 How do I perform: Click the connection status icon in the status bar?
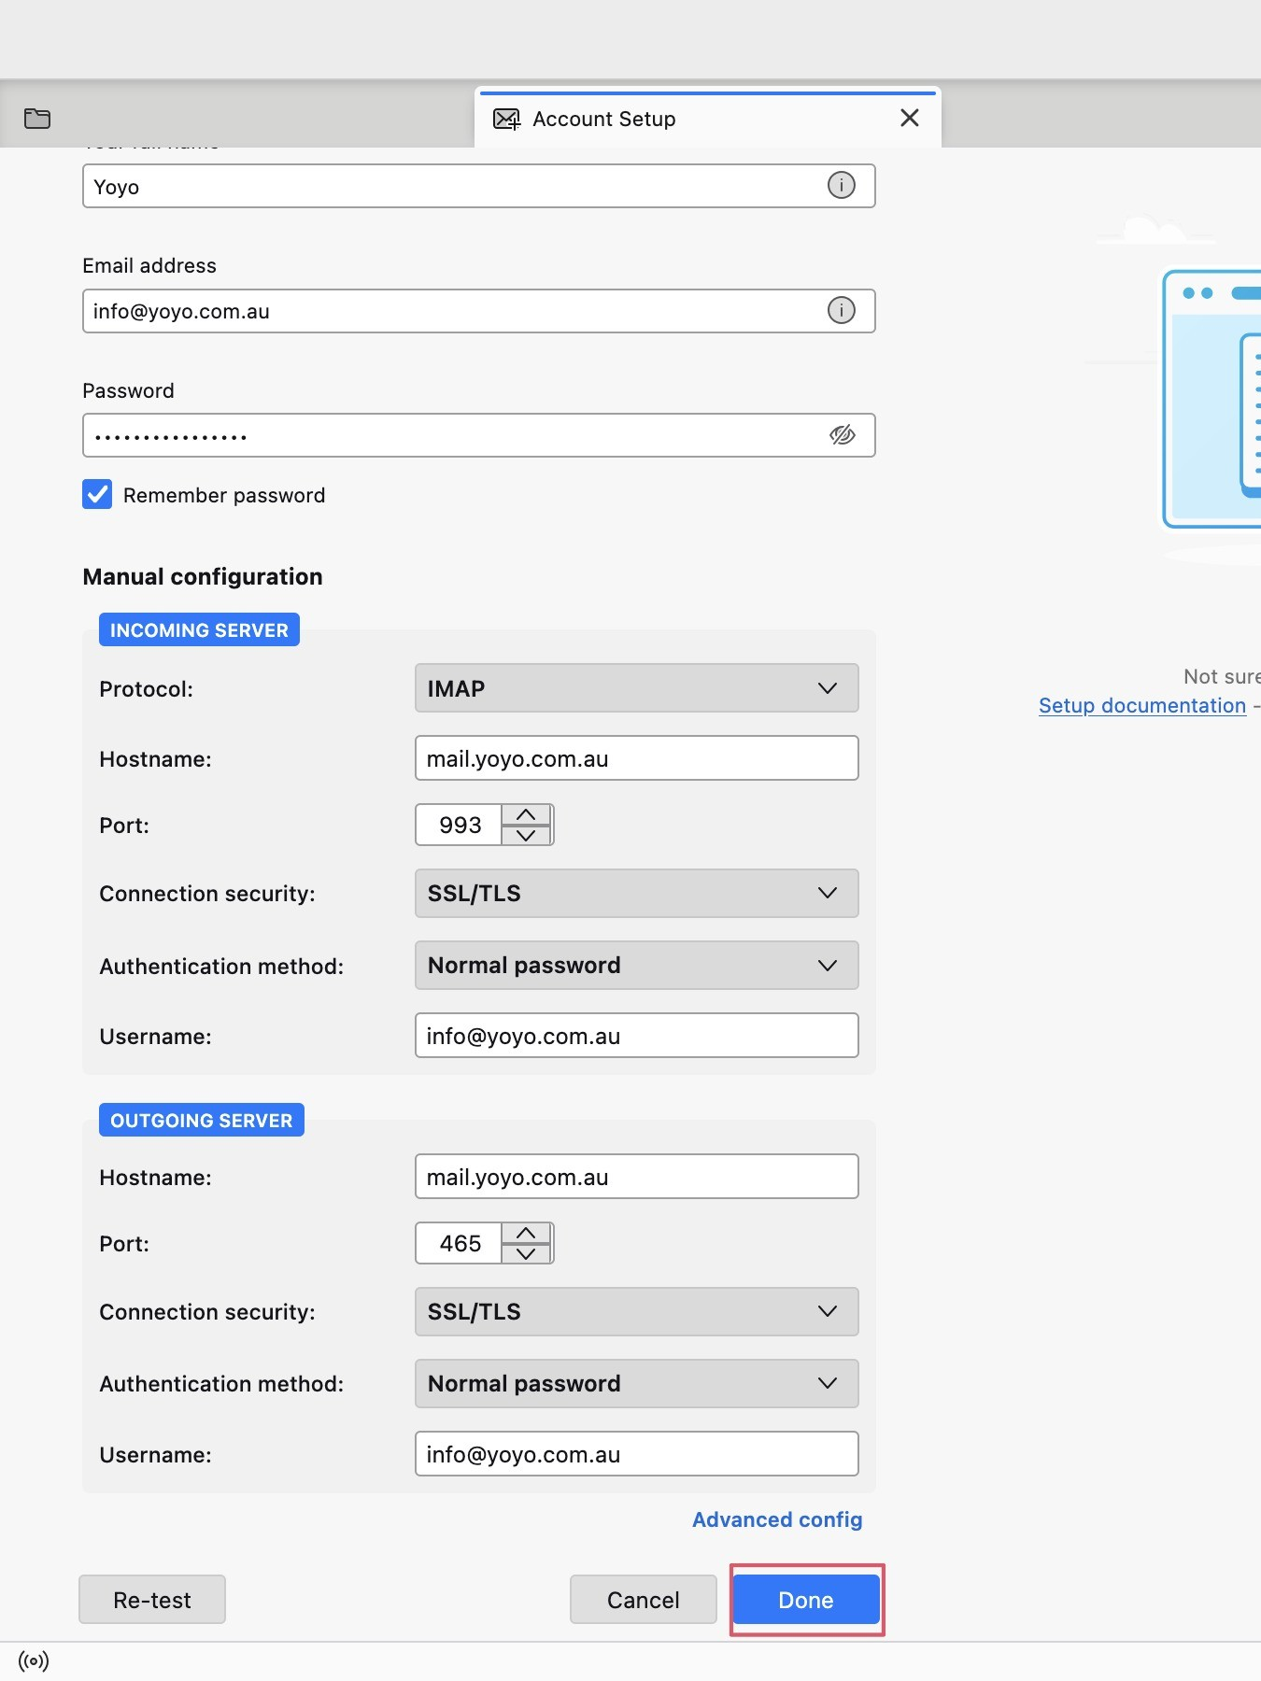pyautogui.click(x=34, y=1661)
